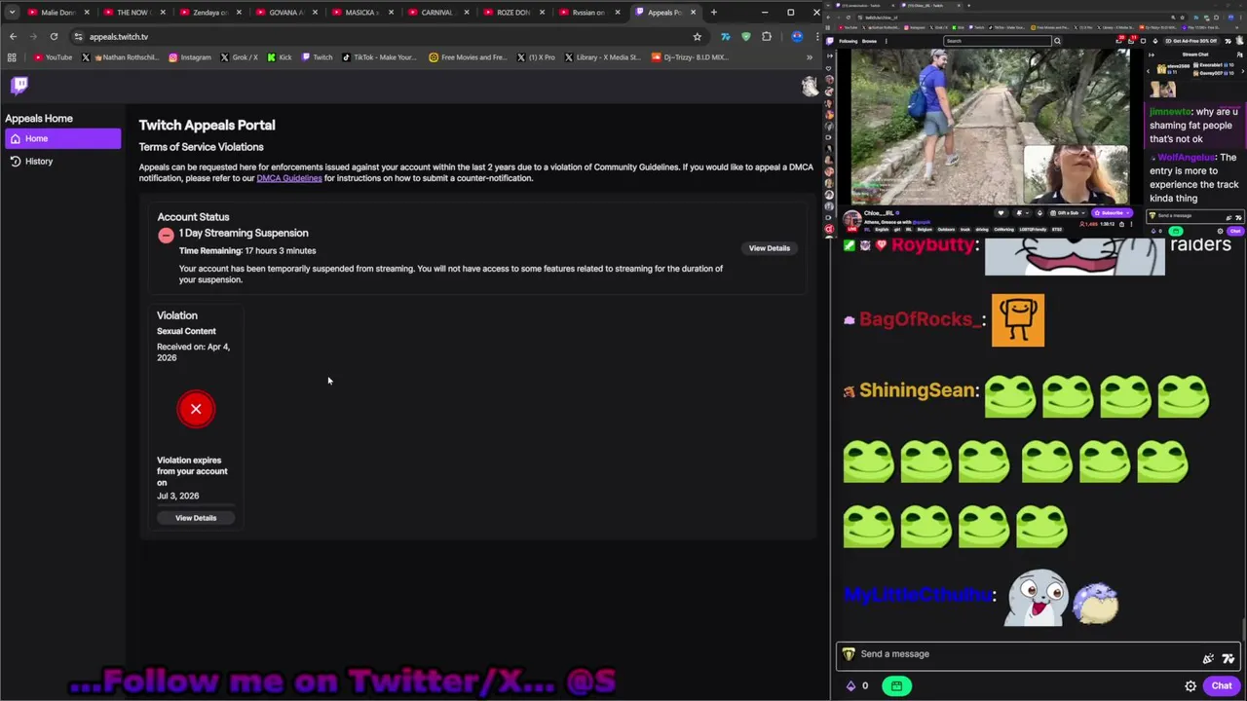
Task: Click the Twitch logo in Appeals header
Action: [x=19, y=85]
